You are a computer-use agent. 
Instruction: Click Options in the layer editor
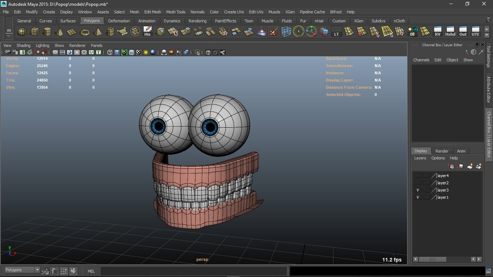[438, 158]
